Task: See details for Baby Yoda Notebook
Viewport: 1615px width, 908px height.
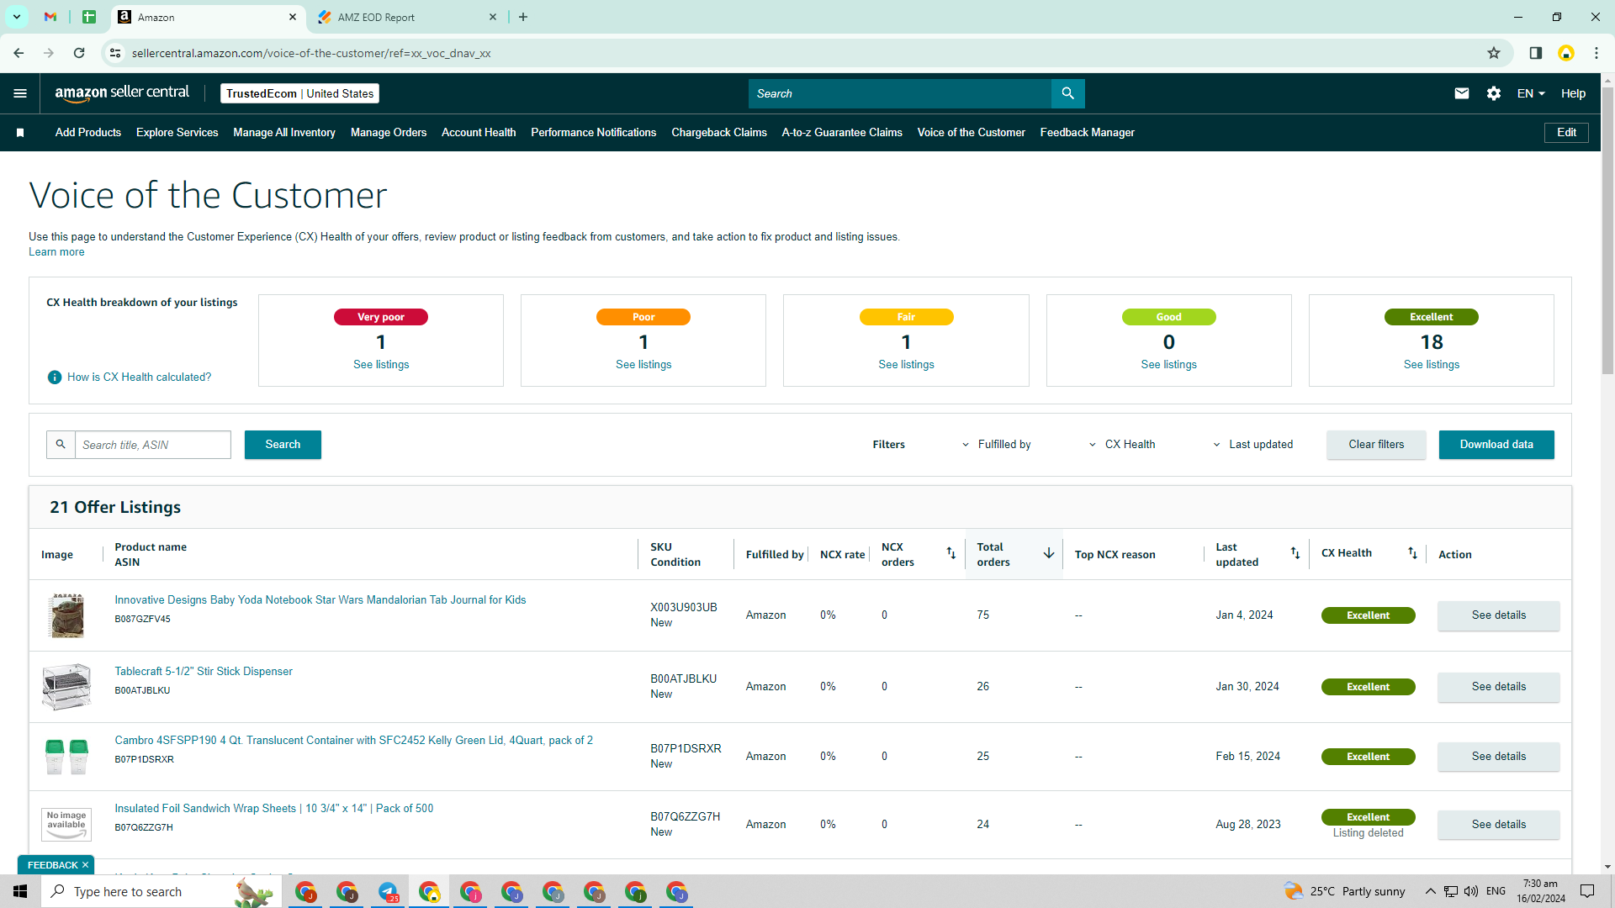Action: pos(1498,615)
